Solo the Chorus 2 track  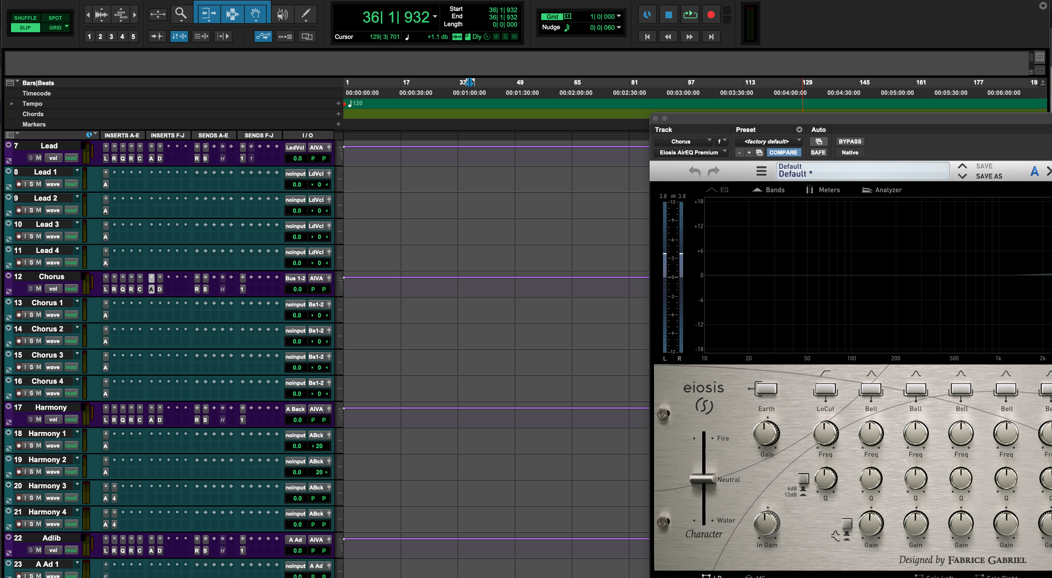tap(31, 341)
